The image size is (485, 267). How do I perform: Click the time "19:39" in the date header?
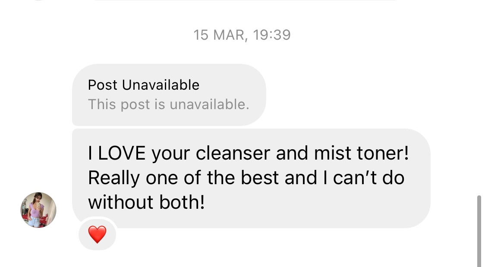point(272,35)
